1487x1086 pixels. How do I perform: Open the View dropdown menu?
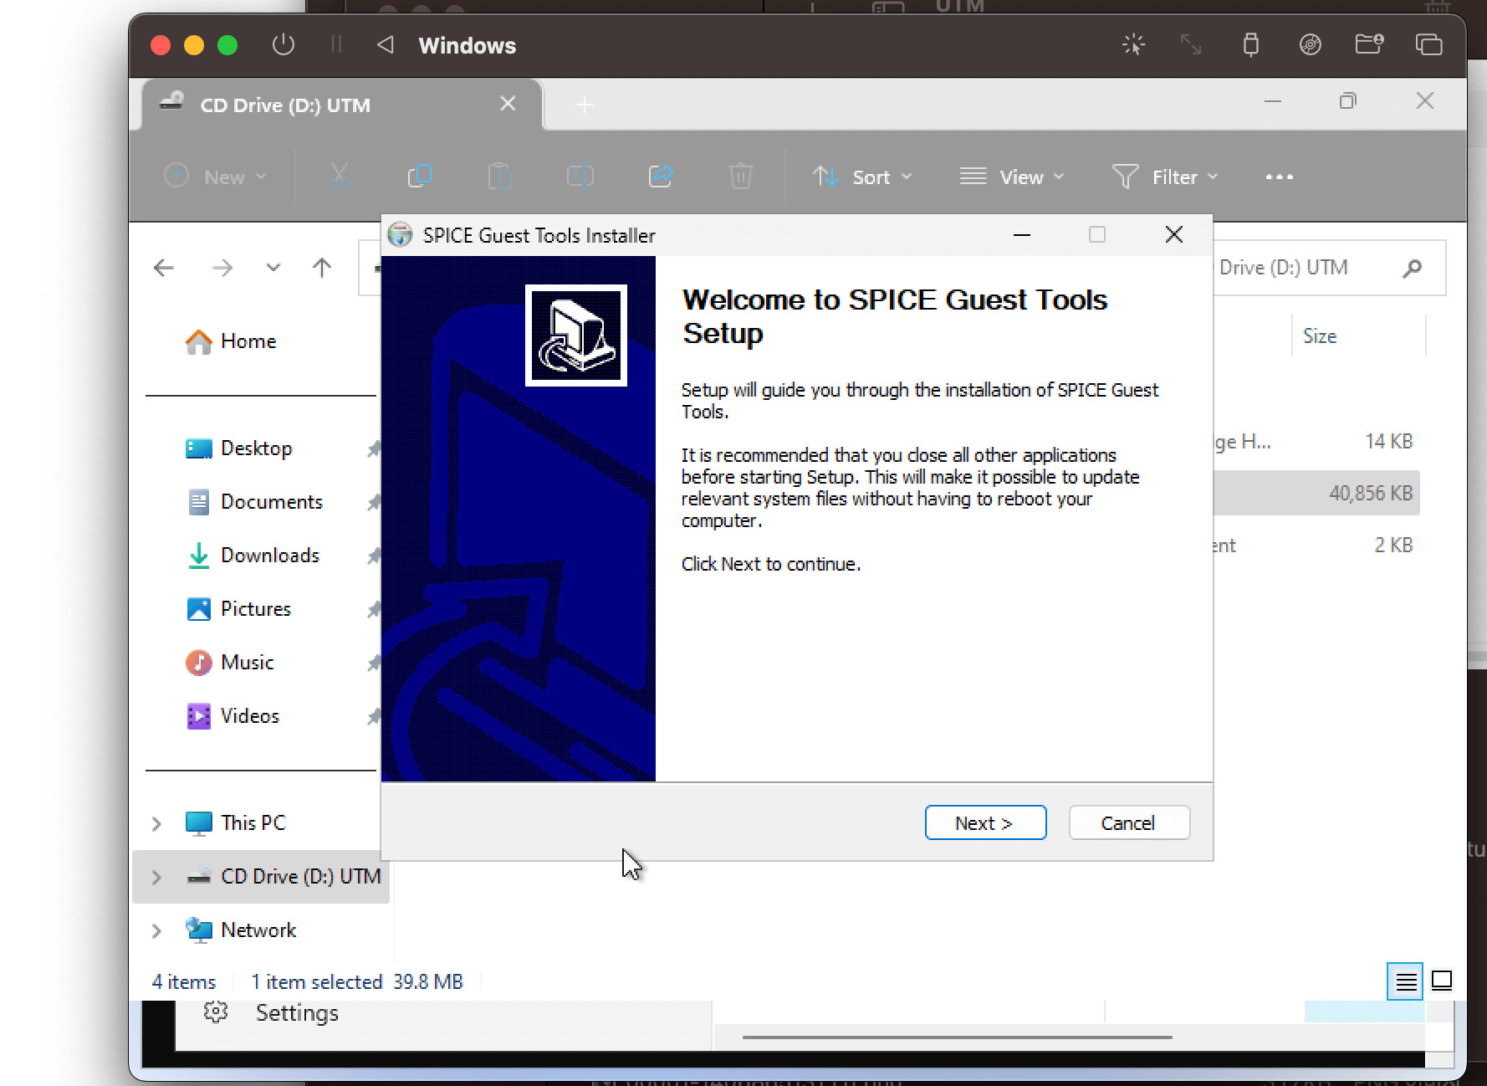tap(1012, 177)
